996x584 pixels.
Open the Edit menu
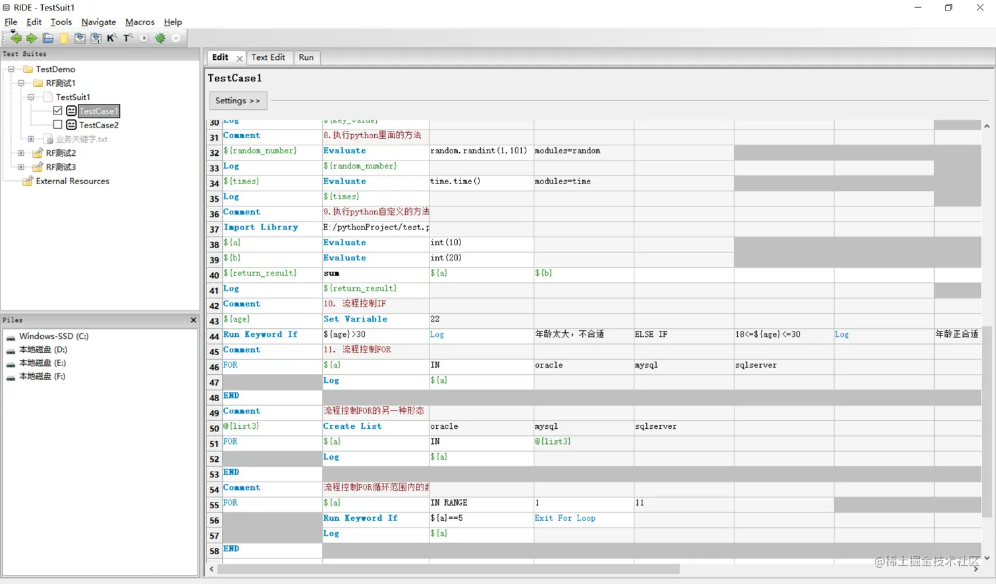[34, 22]
